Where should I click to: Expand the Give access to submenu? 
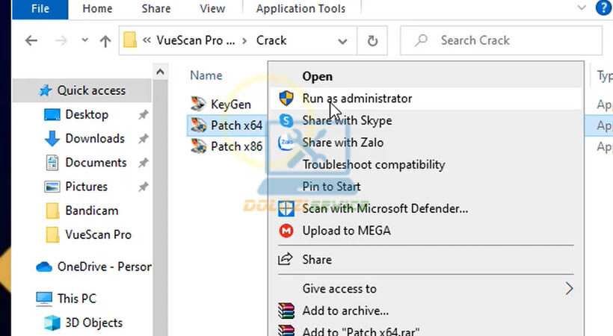point(569,289)
